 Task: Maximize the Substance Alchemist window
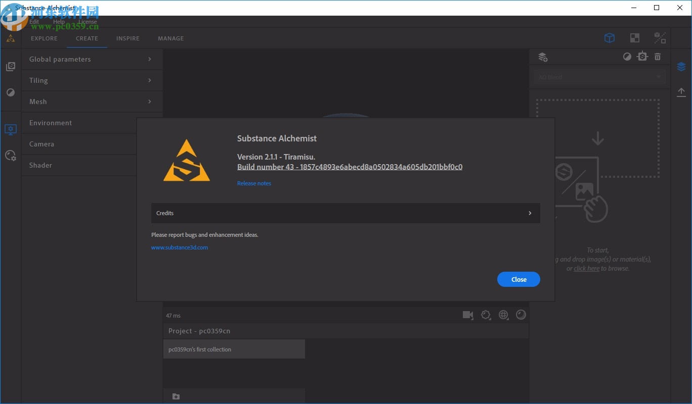tap(657, 8)
